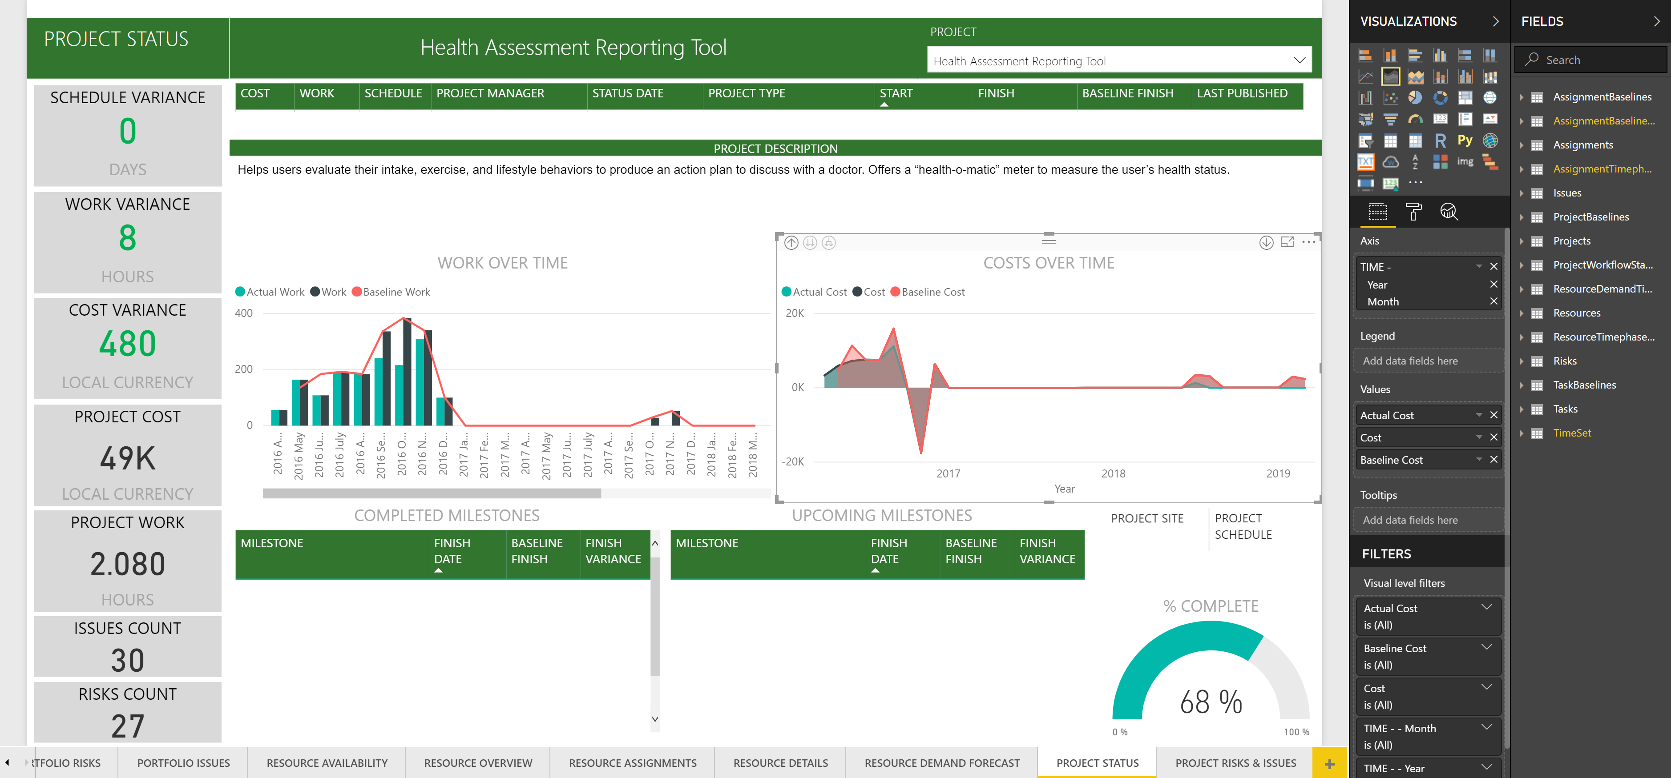Insert an R script visual
The image size is (1671, 778).
pyautogui.click(x=1440, y=140)
